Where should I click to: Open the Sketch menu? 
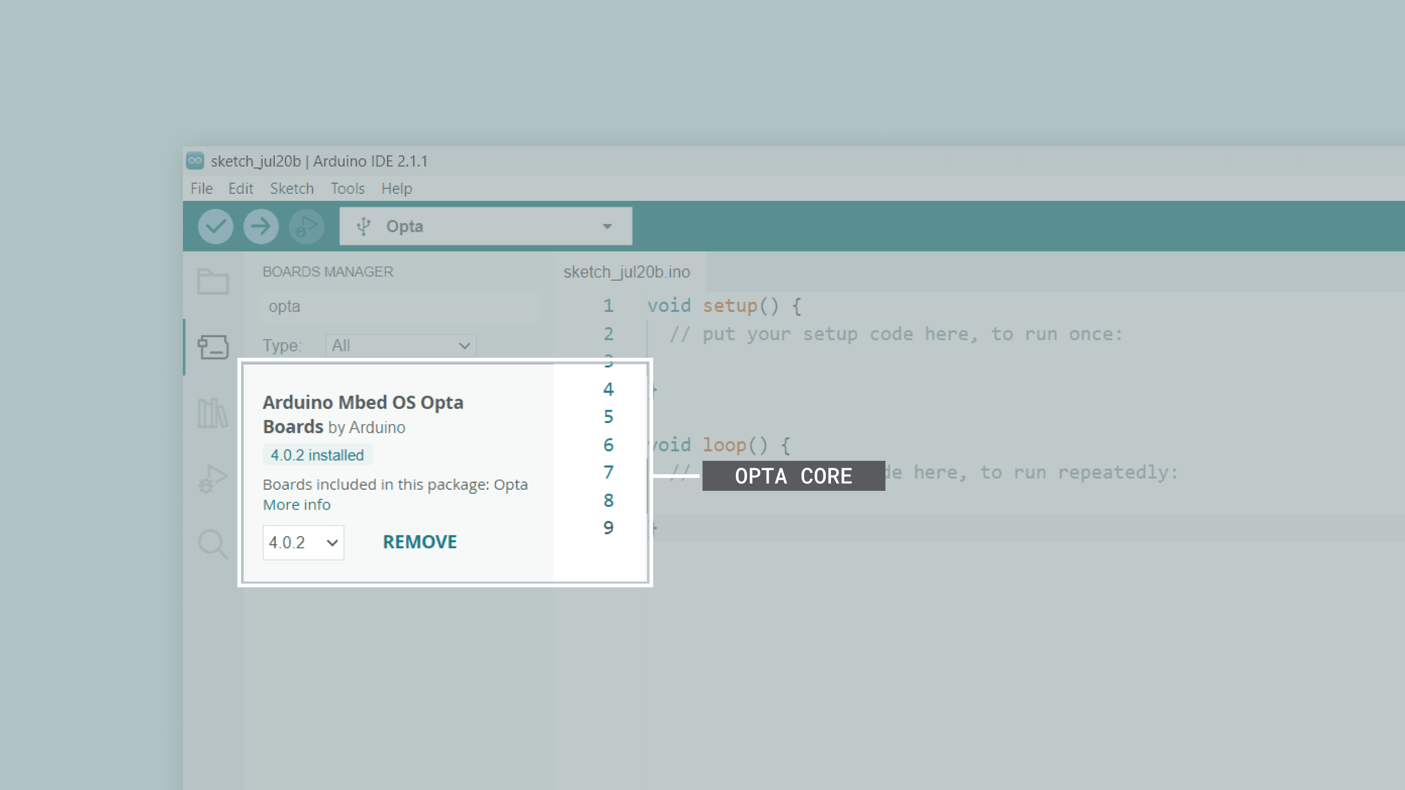pyautogui.click(x=292, y=189)
